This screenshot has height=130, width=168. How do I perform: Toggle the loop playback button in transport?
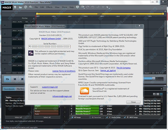tap(7, 79)
